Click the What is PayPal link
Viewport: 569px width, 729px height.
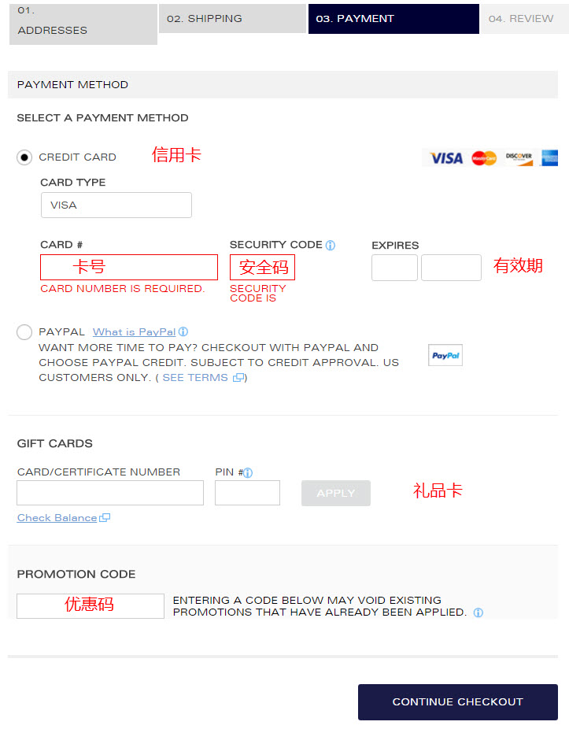(135, 332)
